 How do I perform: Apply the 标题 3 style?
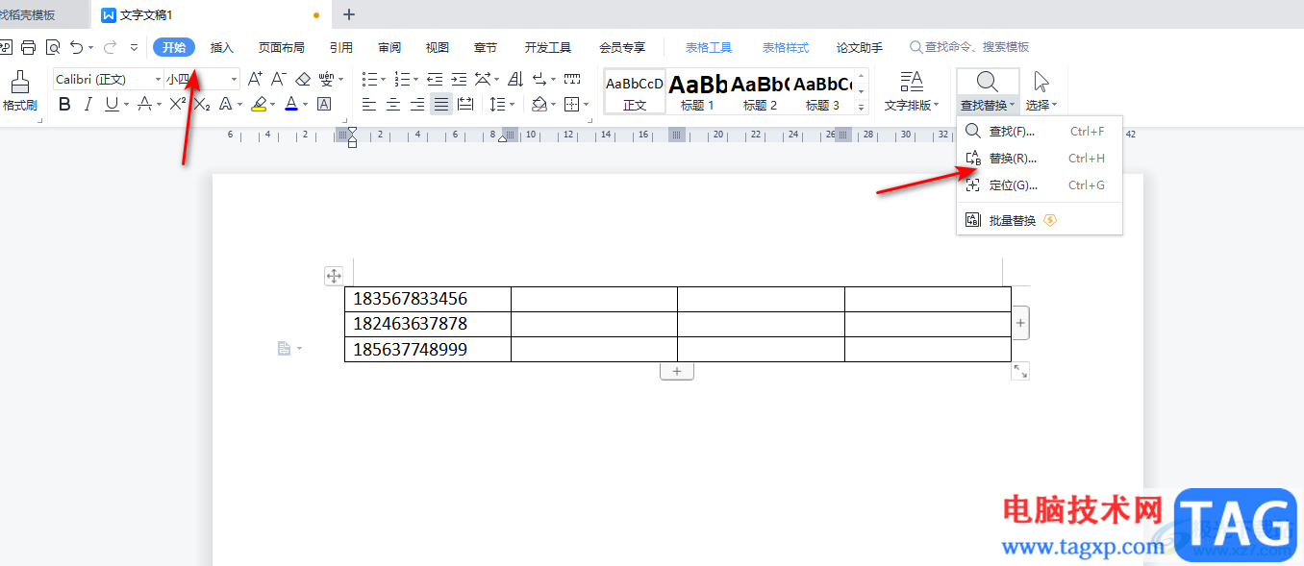[822, 92]
